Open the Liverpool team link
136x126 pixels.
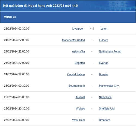78,29
